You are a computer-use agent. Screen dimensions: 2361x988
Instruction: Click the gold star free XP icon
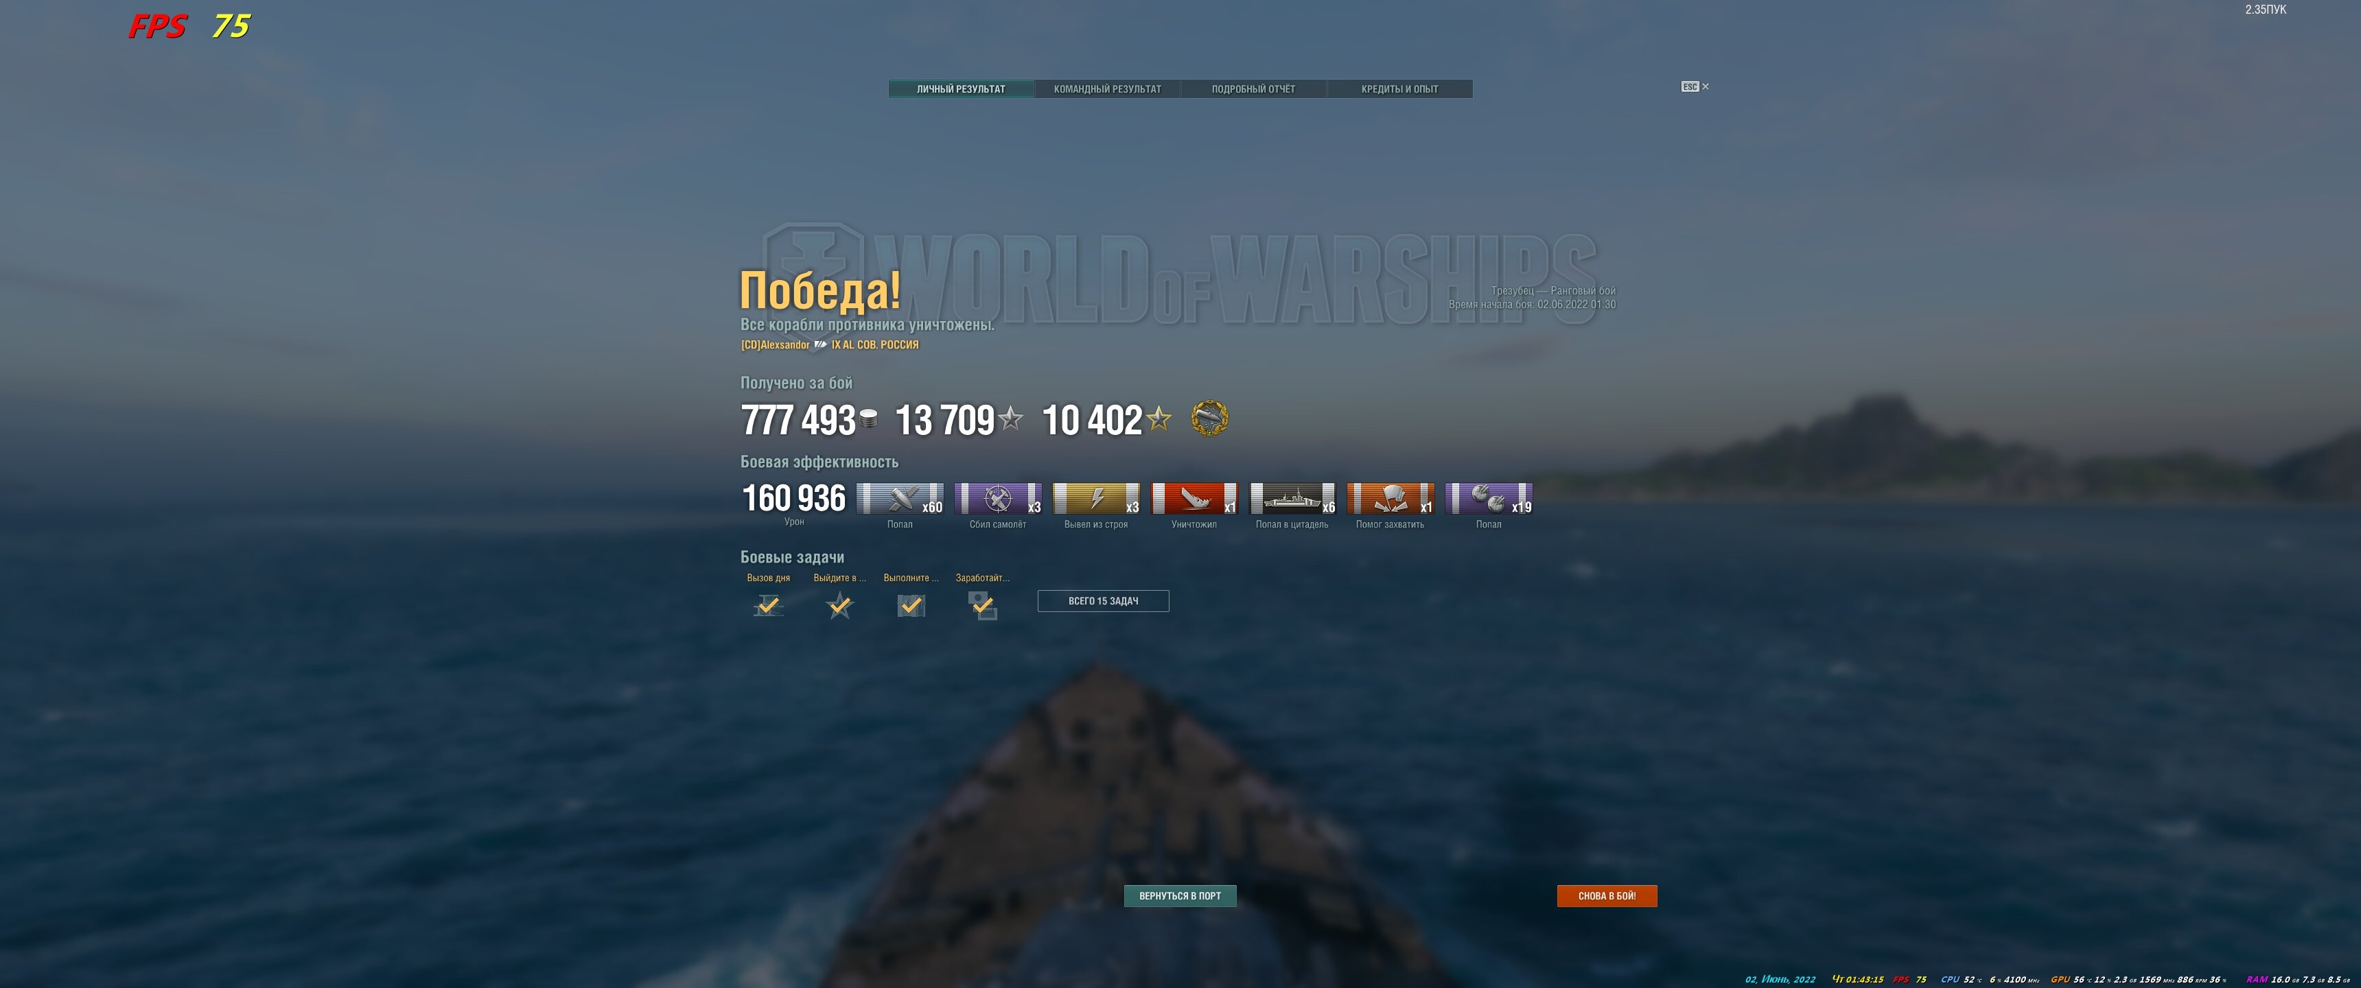[x=1159, y=419]
